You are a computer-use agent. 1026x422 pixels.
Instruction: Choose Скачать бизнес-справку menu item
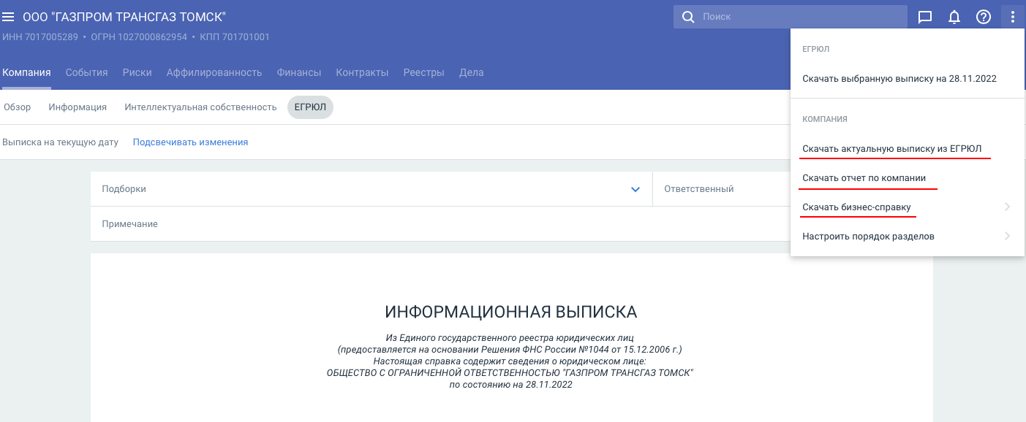(908, 207)
